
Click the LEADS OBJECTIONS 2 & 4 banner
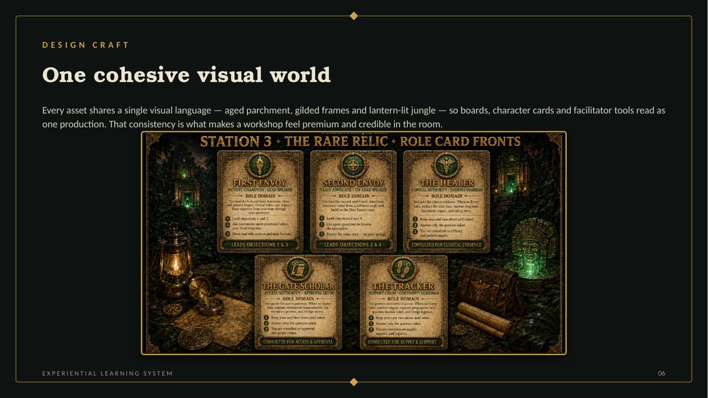pyautogui.click(x=353, y=245)
